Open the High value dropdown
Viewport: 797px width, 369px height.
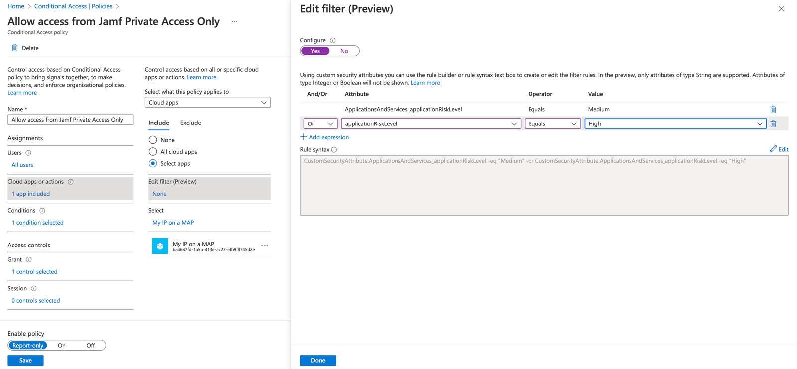click(x=675, y=123)
